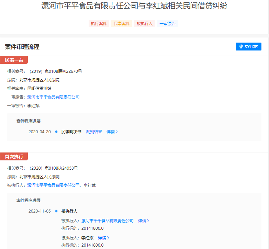The height and width of the screenshot is (249, 269).
Task: Select the 民事案件 tag
Action: point(122,23)
